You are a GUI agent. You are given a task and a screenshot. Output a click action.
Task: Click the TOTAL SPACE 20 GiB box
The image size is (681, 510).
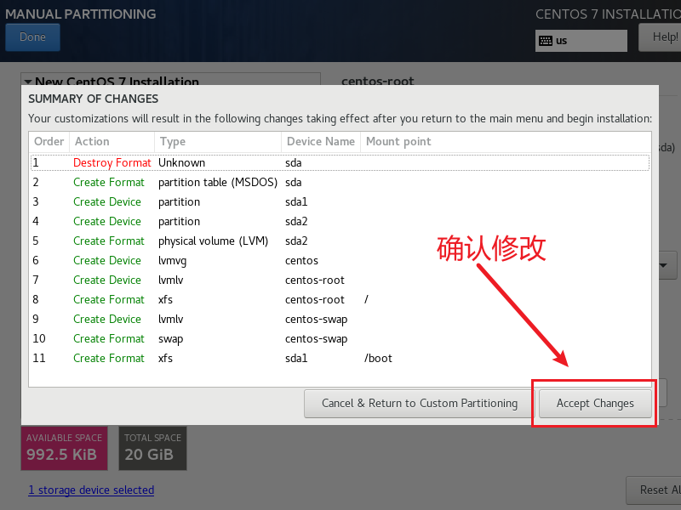[153, 448]
